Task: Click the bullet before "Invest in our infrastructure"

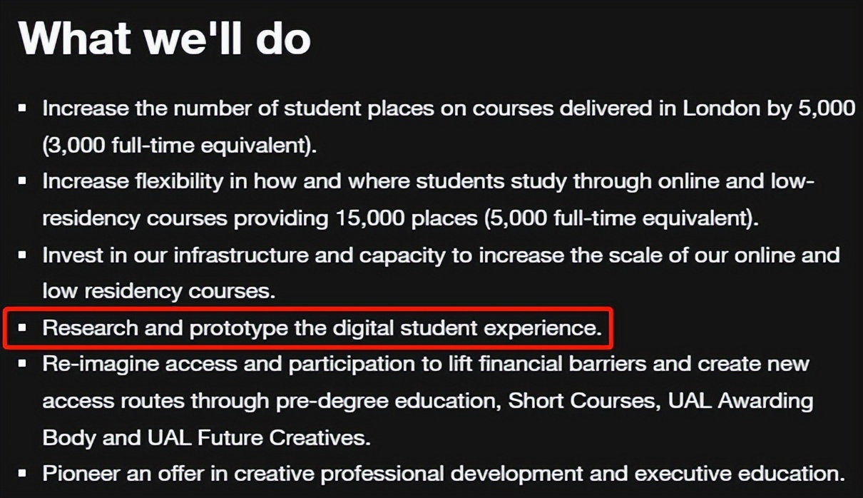Action: tap(23, 255)
